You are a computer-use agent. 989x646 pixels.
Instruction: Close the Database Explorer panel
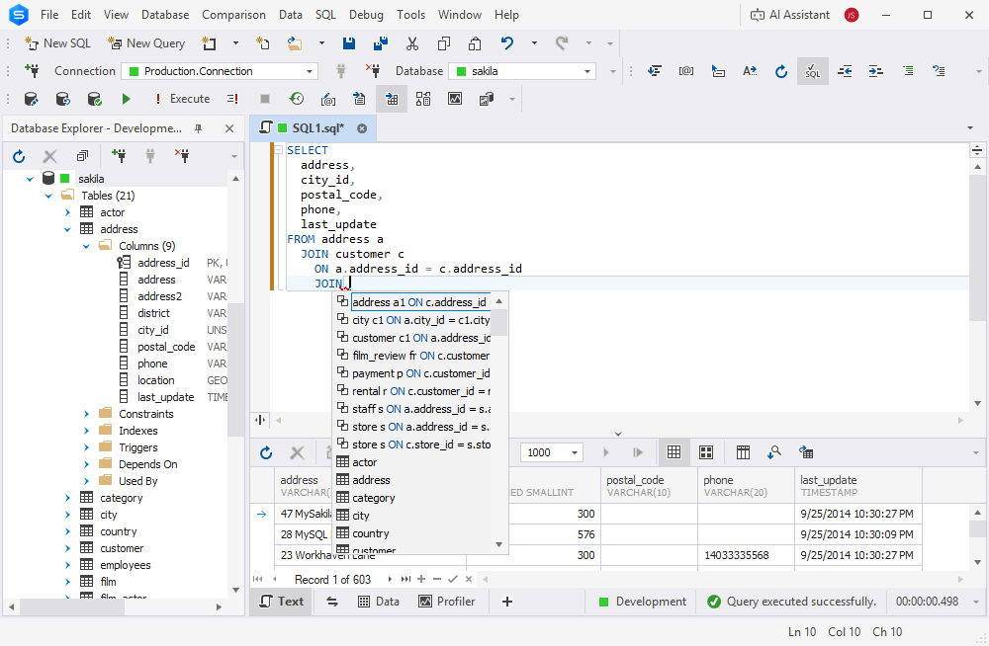229,128
